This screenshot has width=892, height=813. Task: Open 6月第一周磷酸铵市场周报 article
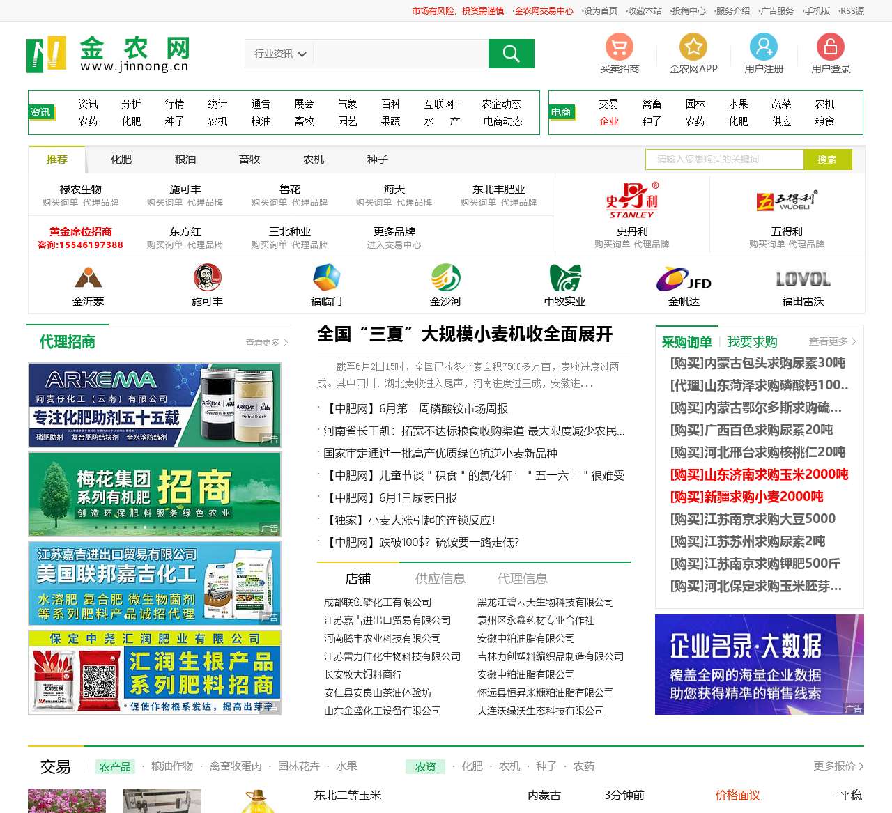click(x=416, y=409)
